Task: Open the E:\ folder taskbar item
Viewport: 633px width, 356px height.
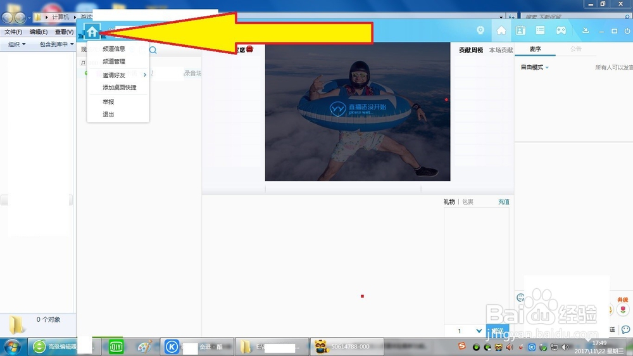Action: [x=272, y=346]
